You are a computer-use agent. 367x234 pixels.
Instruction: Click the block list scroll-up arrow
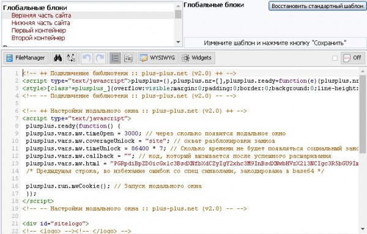pyautogui.click(x=178, y=6)
